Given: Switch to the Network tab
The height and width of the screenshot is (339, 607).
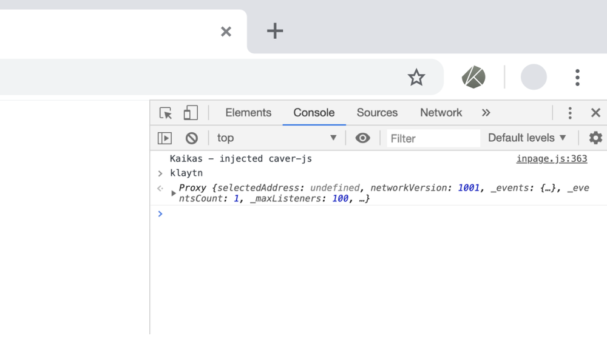Looking at the screenshot, I should coord(441,112).
